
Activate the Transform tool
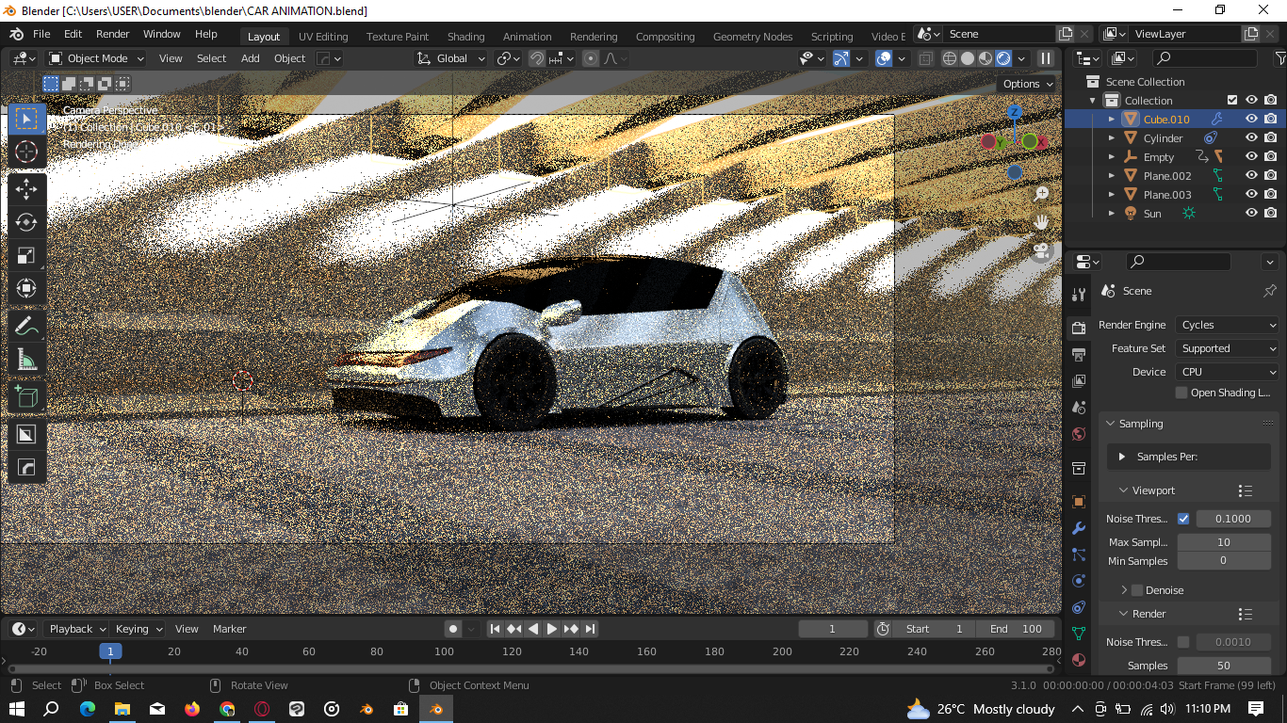(26, 288)
